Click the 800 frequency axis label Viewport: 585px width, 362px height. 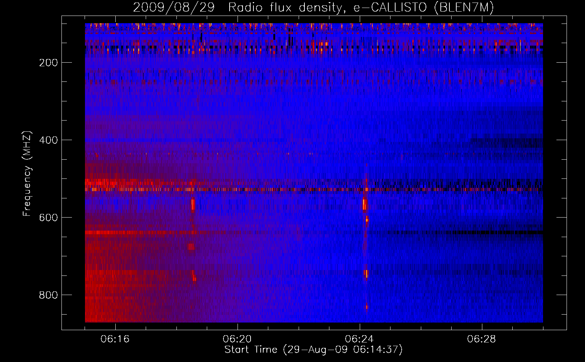(x=48, y=295)
